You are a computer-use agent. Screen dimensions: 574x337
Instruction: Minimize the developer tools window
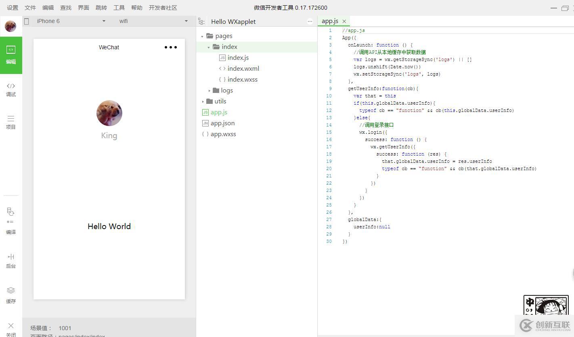[x=554, y=8]
